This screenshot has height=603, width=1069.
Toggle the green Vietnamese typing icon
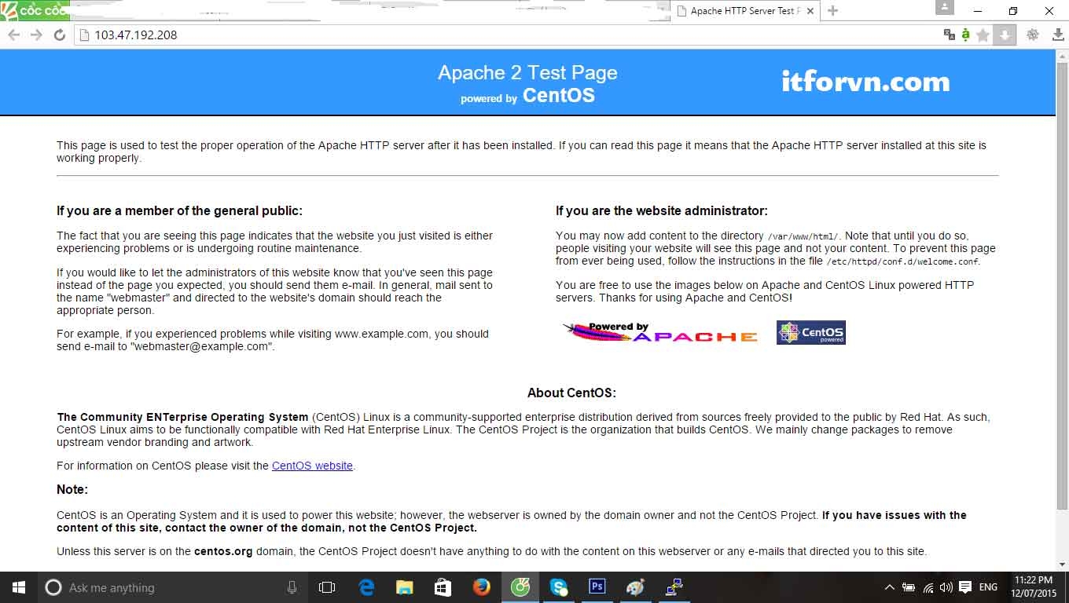965,35
